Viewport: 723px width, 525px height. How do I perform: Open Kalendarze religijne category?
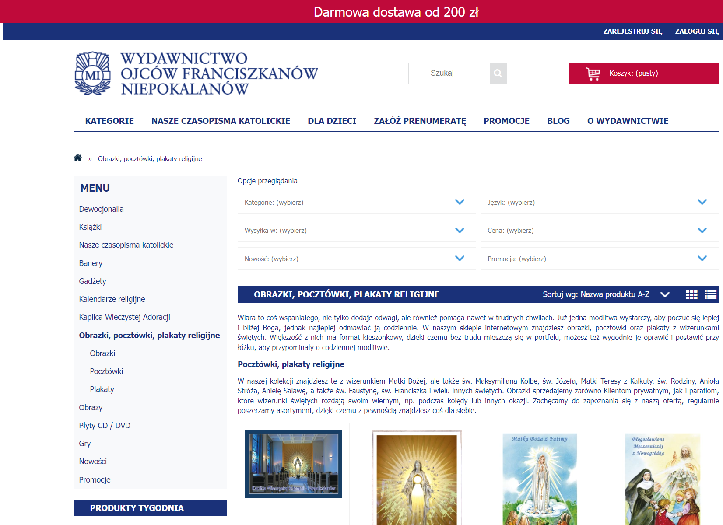coord(112,299)
